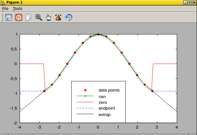Click the blue dash-dot legend sample
Viewport: 197px width, 135px height.
coord(85,108)
